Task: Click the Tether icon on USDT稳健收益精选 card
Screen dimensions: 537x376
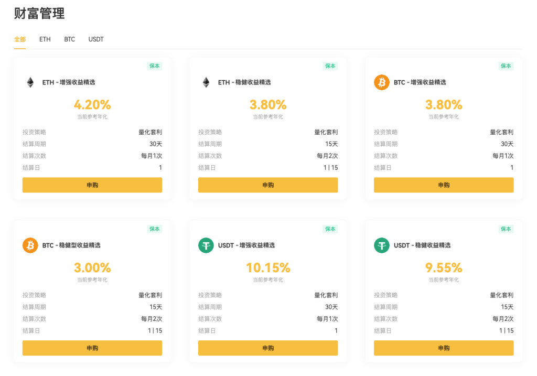Action: coord(381,245)
